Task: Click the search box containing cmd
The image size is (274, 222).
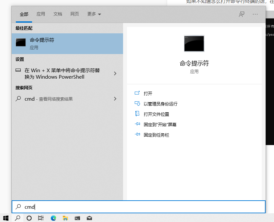Action: [139, 207]
